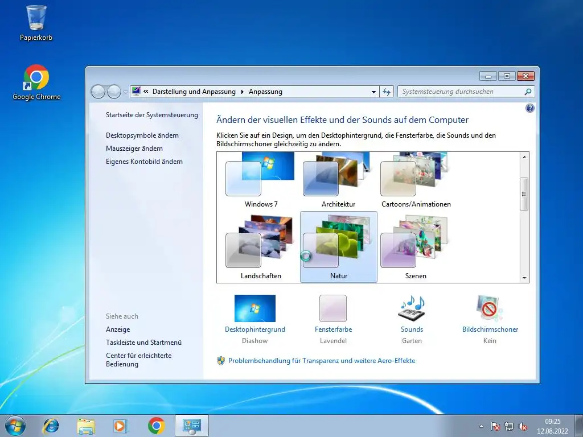
Task: Click the muted volume tray icon
Action: (523, 426)
